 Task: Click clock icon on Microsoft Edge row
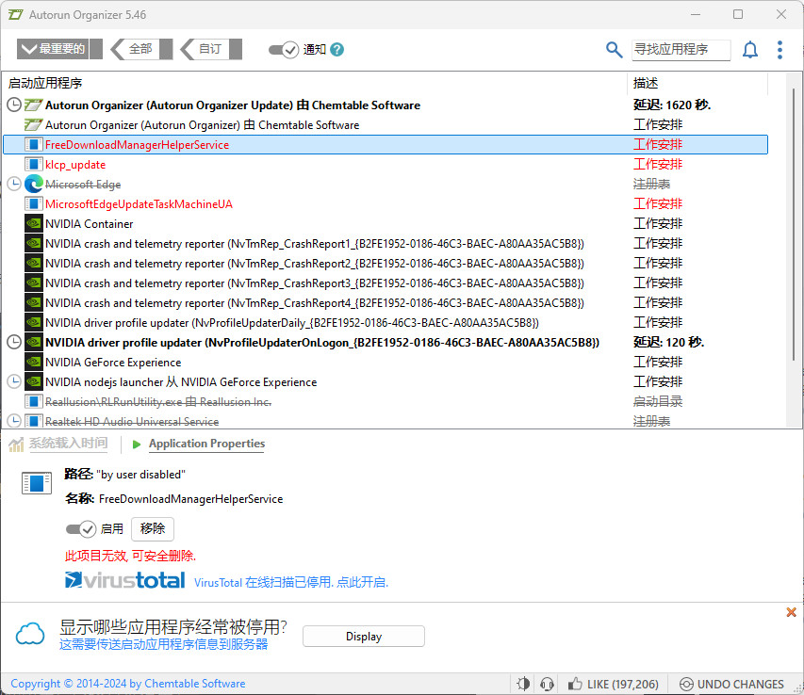click(14, 184)
